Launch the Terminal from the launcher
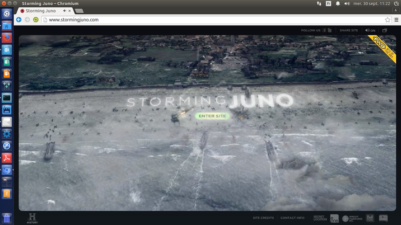The image size is (401, 225). [7, 98]
